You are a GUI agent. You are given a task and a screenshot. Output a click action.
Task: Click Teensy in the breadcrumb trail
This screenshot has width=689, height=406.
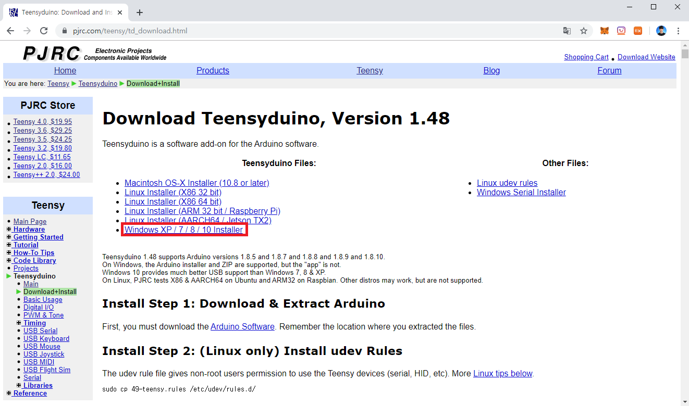click(x=58, y=83)
